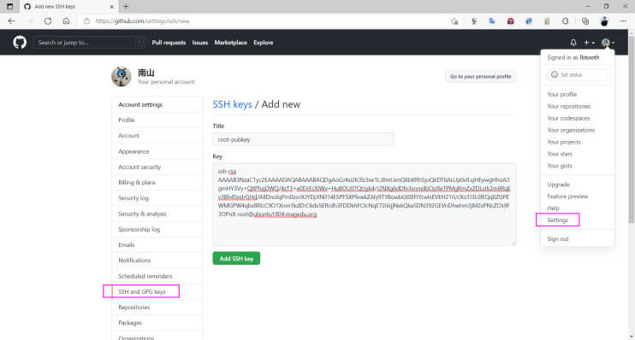Open Security & analysis settings
635x340 pixels.
click(x=157, y=214)
